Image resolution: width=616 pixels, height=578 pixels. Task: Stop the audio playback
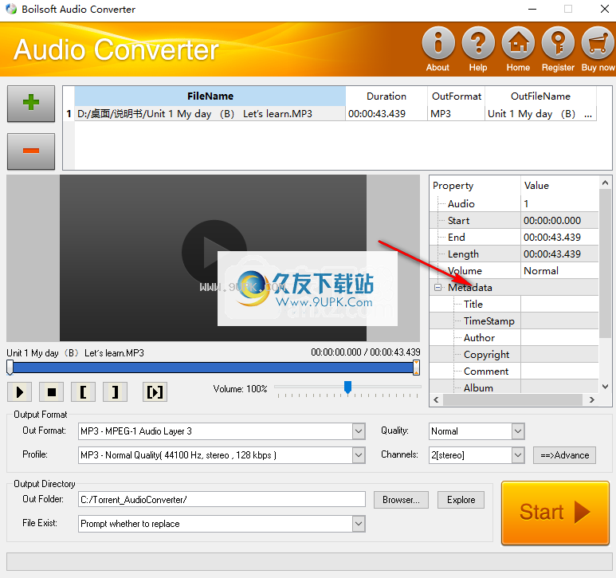pyautogui.click(x=52, y=391)
